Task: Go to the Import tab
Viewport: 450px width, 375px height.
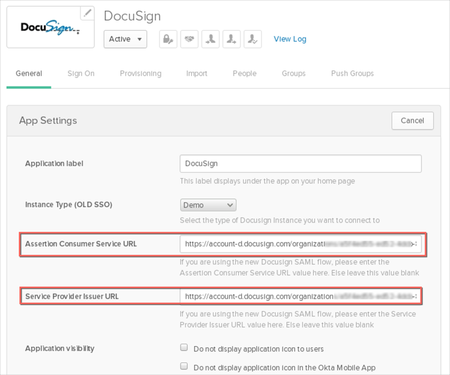Action: pyautogui.click(x=196, y=74)
